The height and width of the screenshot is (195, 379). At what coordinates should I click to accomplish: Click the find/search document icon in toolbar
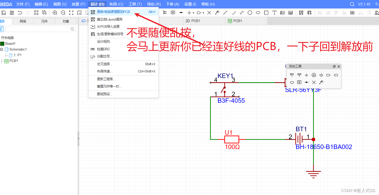click(x=44, y=13)
